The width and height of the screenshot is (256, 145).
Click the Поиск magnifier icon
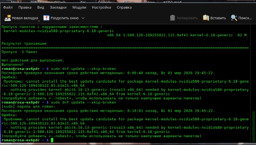pyautogui.click(x=234, y=18)
